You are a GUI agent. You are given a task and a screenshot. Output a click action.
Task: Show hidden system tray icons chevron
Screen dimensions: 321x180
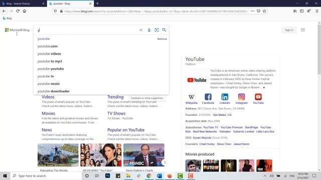click(265, 175)
